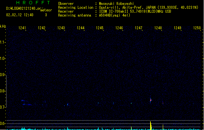The height and width of the screenshot is (130, 204).
Task: Click the 1.0 kHz frequency label
Action: click(x=3, y=58)
